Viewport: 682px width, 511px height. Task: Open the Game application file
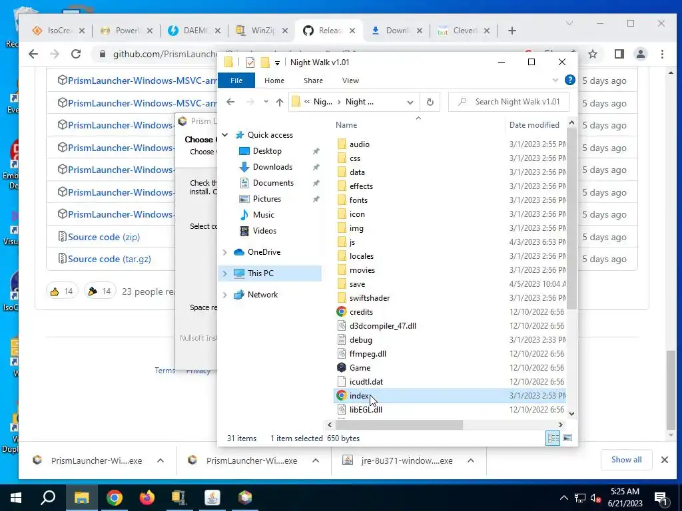(359, 367)
